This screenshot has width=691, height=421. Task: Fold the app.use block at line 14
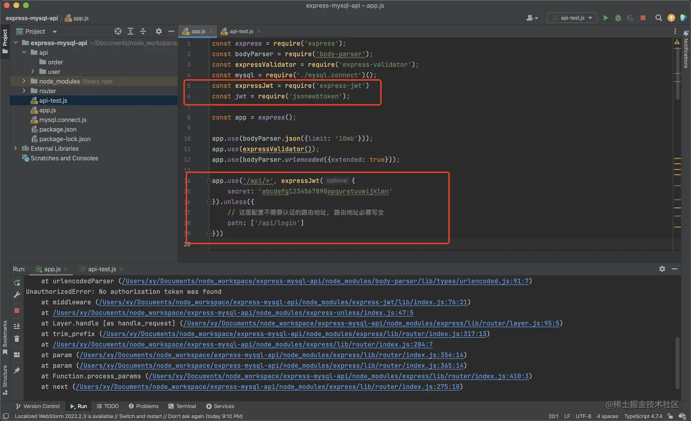tap(209, 181)
